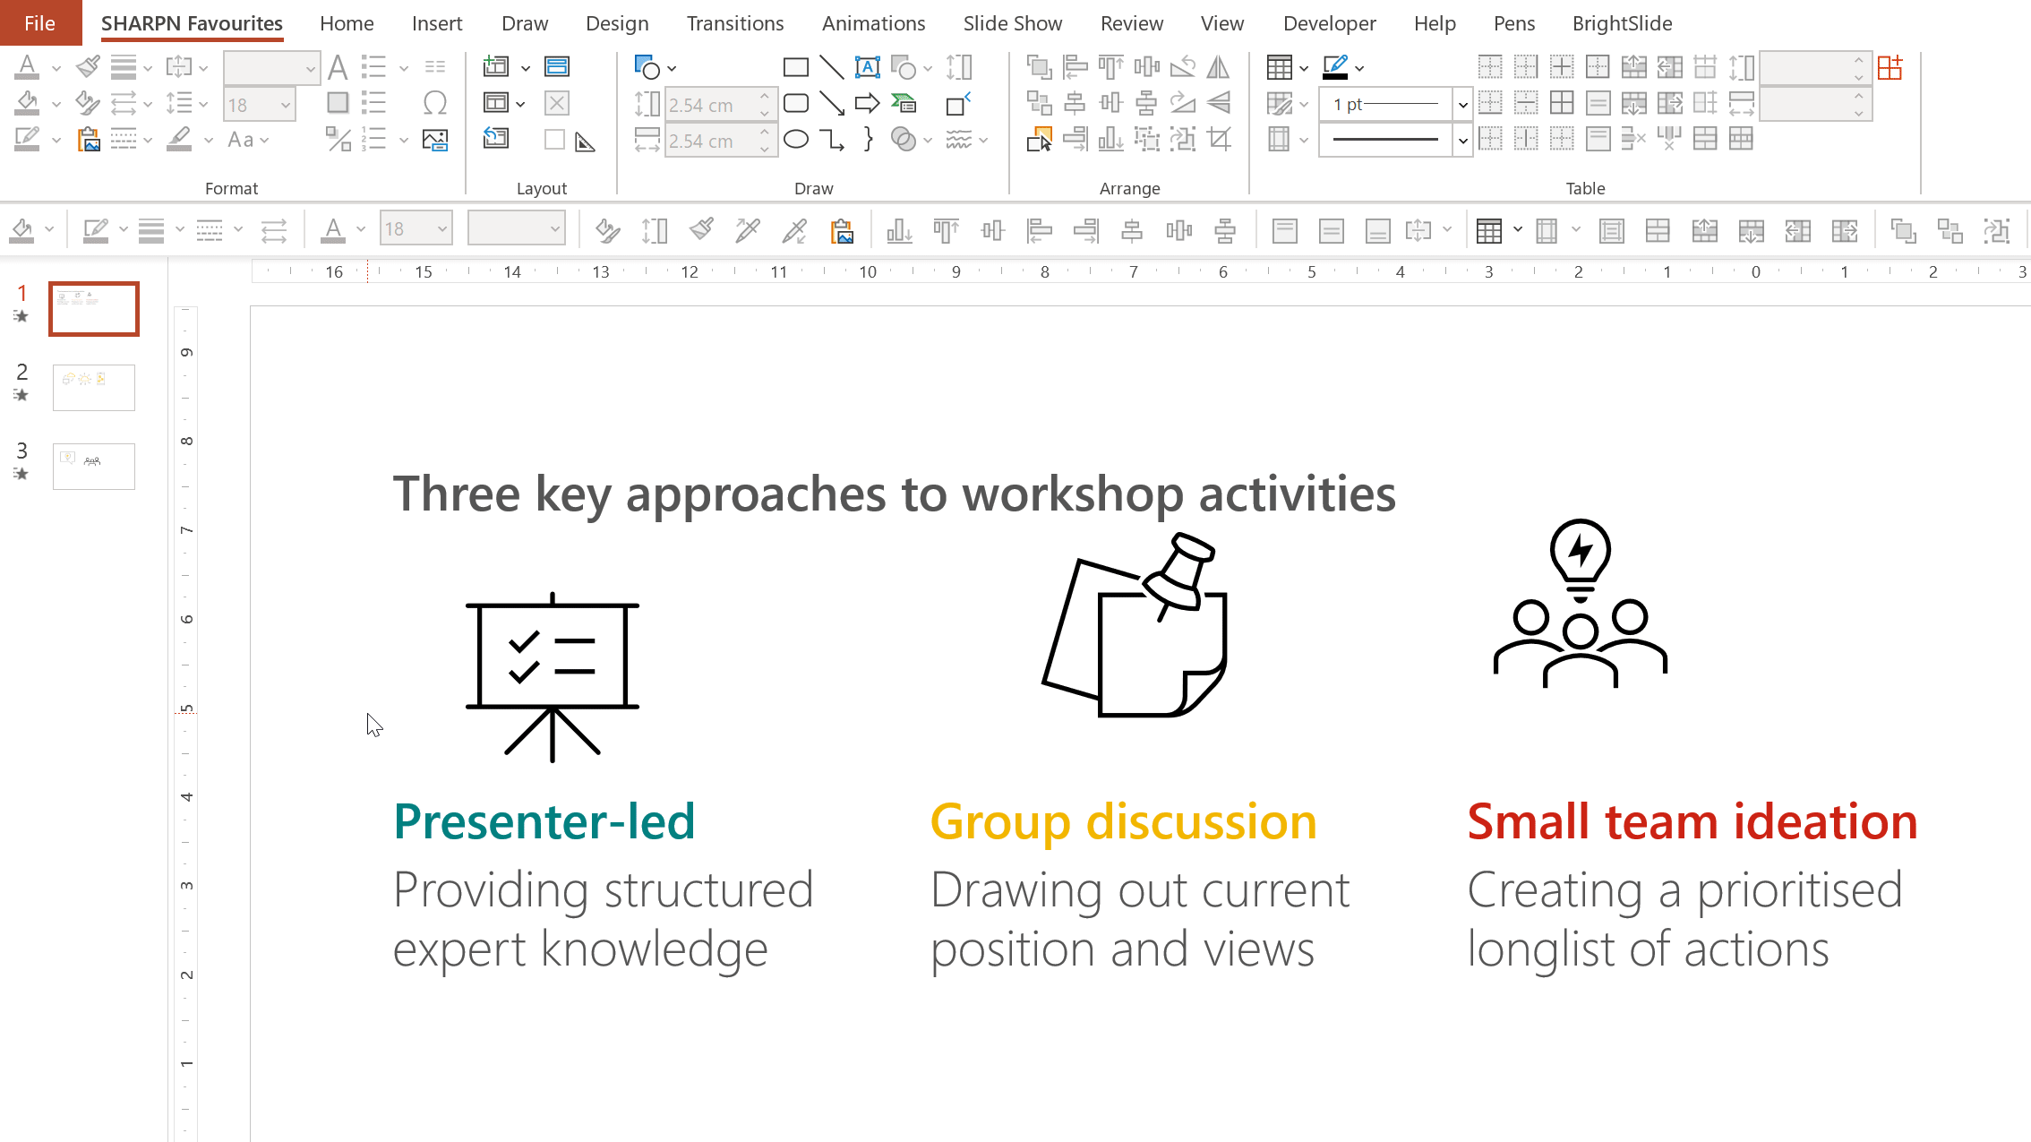Click the SHARPN Favourites ribbon tab
2031x1142 pixels.
click(191, 23)
